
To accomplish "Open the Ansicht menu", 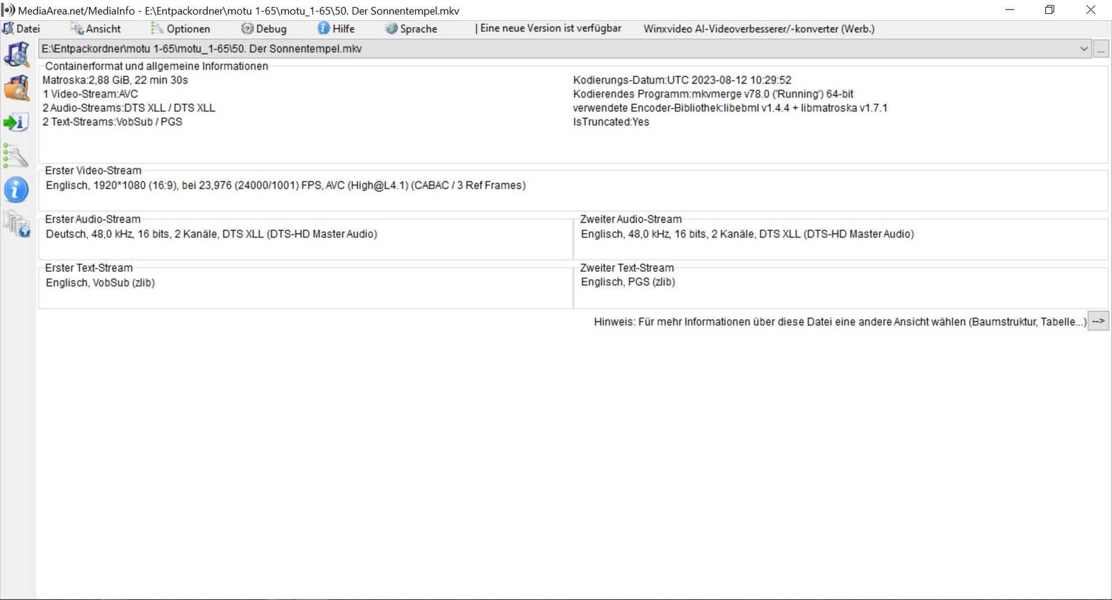I will click(x=95, y=29).
